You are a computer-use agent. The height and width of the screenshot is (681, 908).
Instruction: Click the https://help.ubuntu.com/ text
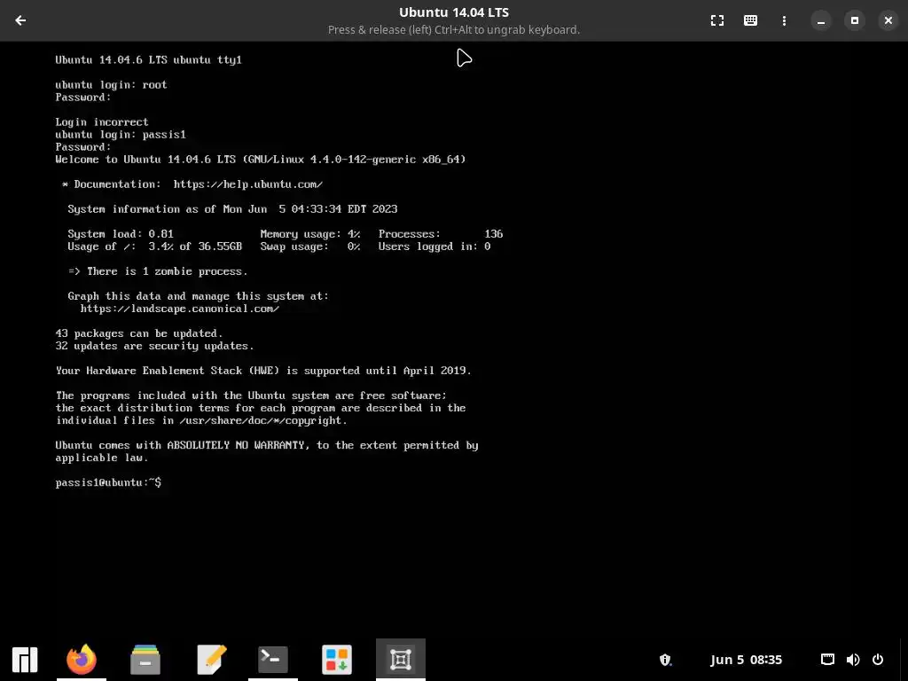point(248,184)
